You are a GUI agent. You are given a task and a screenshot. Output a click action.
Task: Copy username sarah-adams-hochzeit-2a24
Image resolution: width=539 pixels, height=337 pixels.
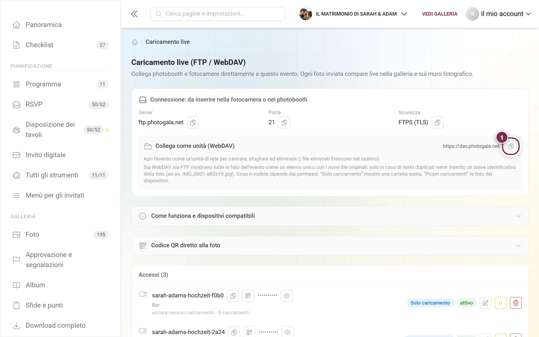pyautogui.click(x=234, y=332)
